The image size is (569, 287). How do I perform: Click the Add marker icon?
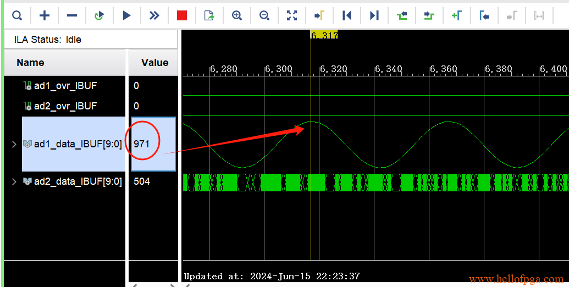point(456,15)
